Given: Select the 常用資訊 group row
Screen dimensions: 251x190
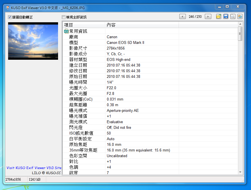Looking at the screenshot, I should [x=150, y=31].
